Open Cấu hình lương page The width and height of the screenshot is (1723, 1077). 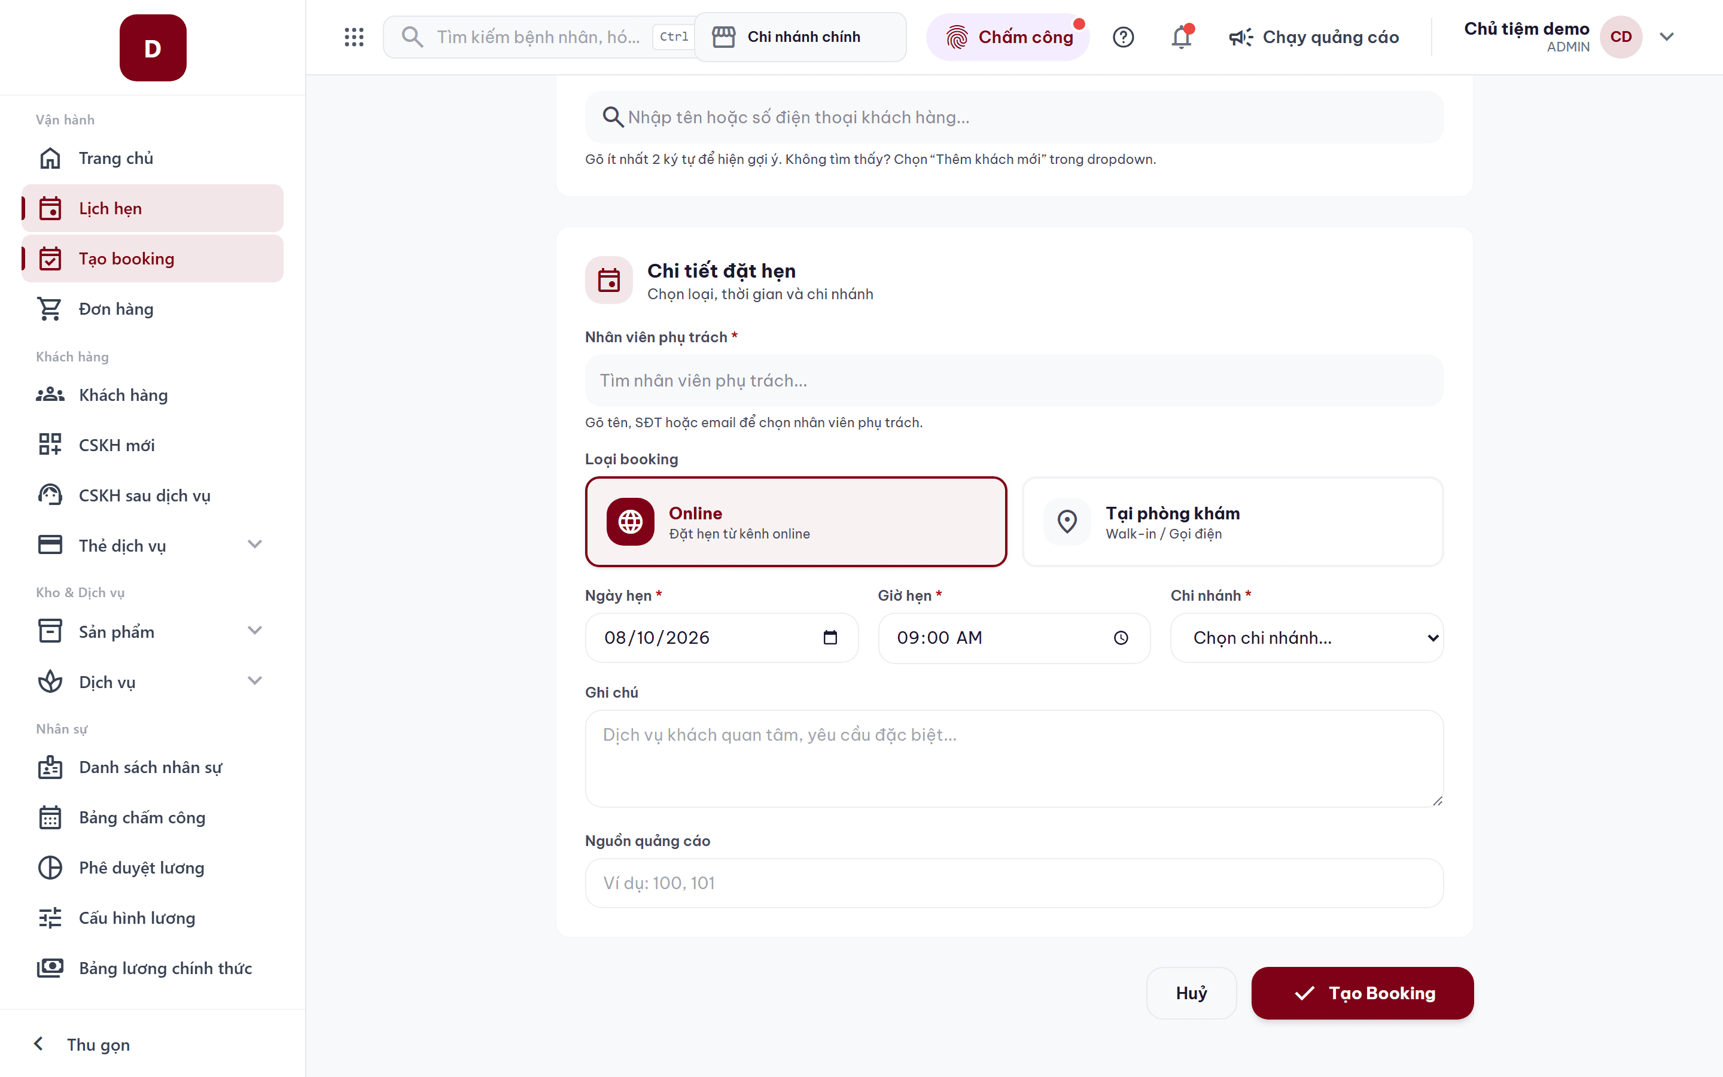tap(153, 918)
